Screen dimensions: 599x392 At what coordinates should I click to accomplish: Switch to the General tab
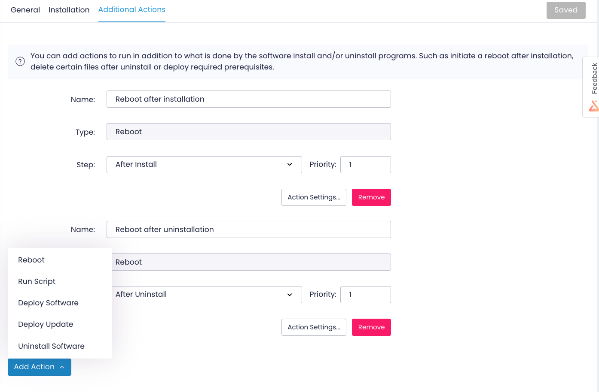pos(25,9)
